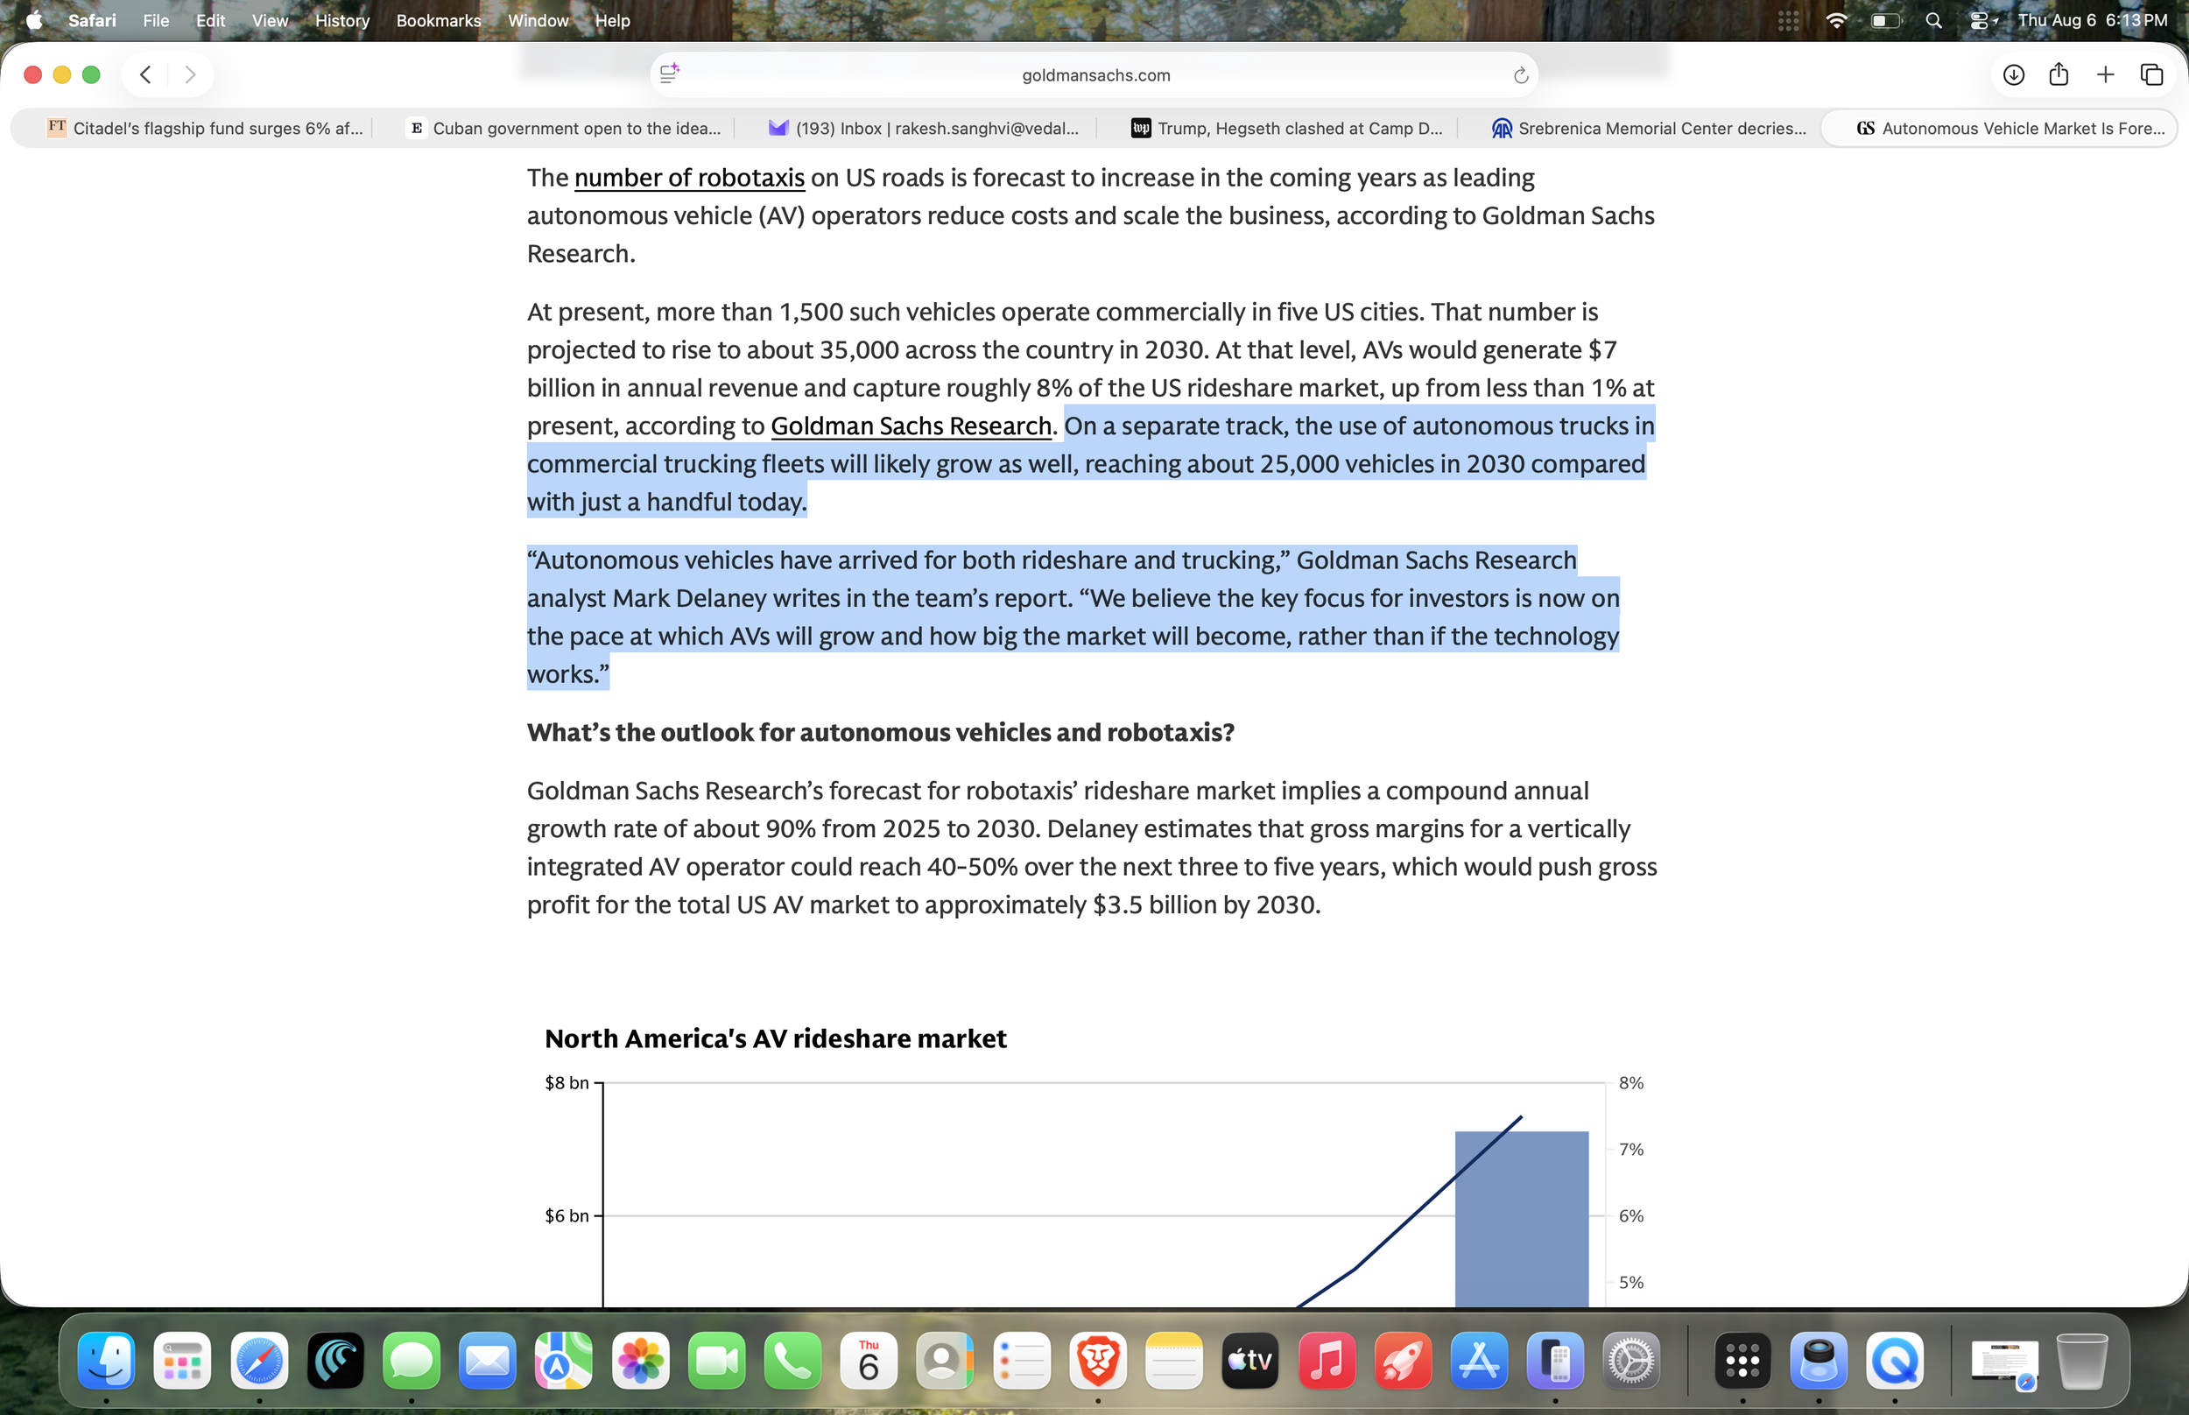Click the minimized window thumbnail in the Dock
This screenshot has width=2189, height=1415.
[x=2004, y=1361]
